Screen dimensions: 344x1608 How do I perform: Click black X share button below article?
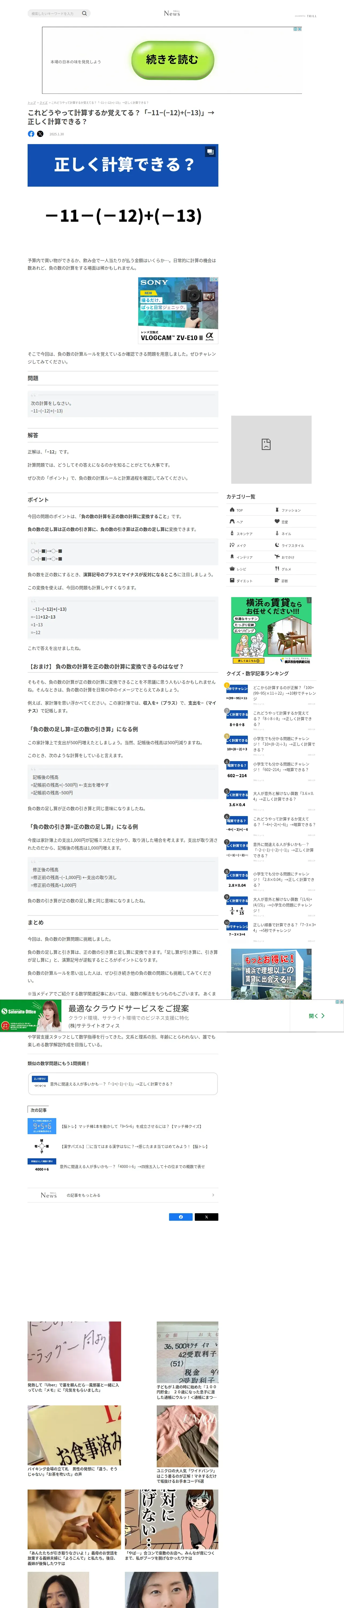pyautogui.click(x=207, y=1217)
